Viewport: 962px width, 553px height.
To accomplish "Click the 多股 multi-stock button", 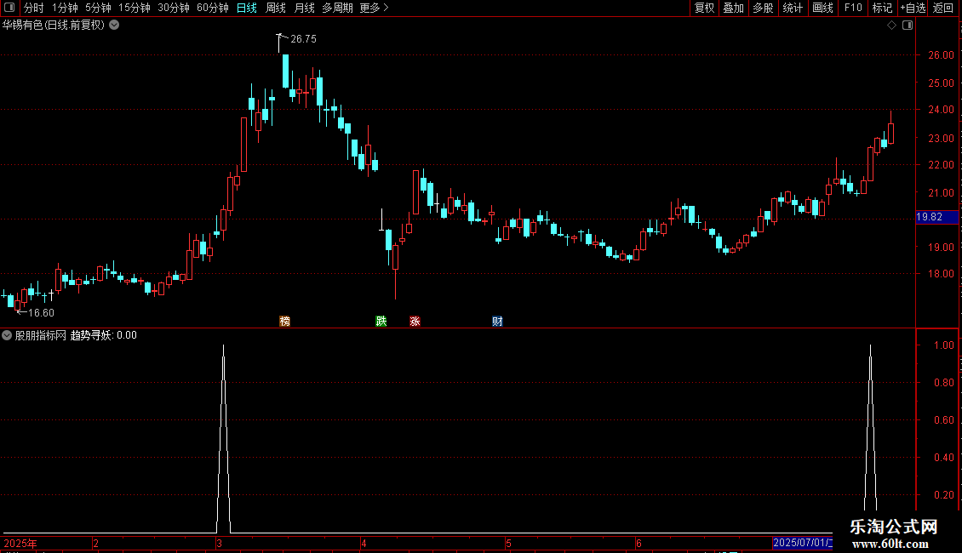I will click(763, 8).
